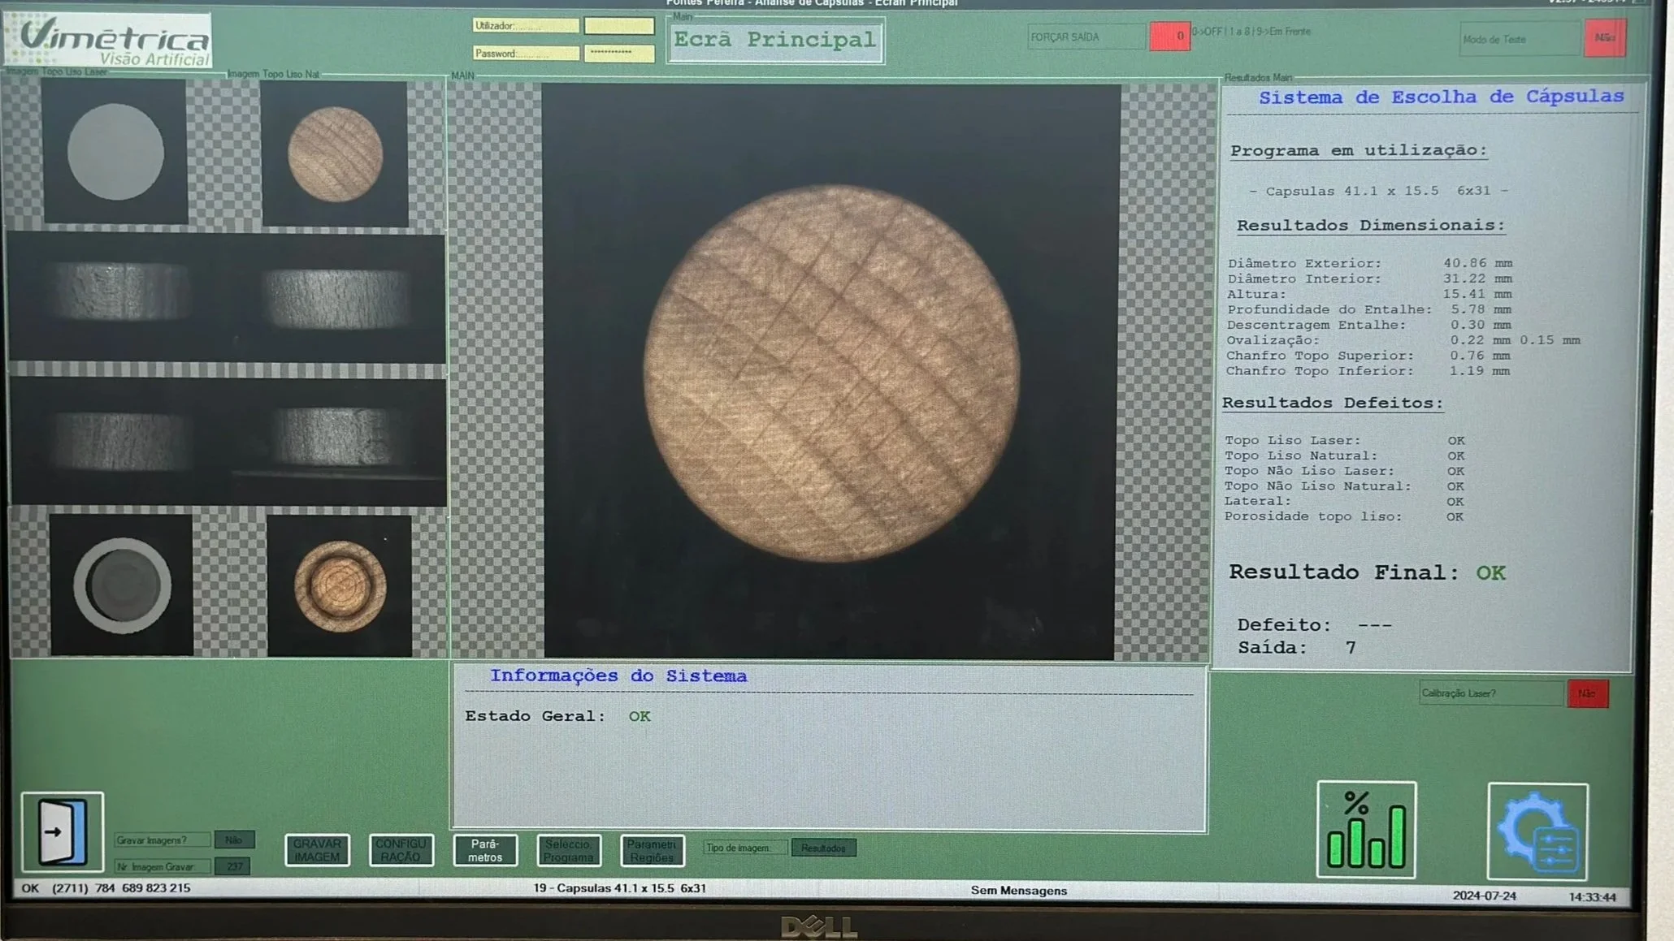Toggle the Calibração Laser red button

(x=1587, y=693)
